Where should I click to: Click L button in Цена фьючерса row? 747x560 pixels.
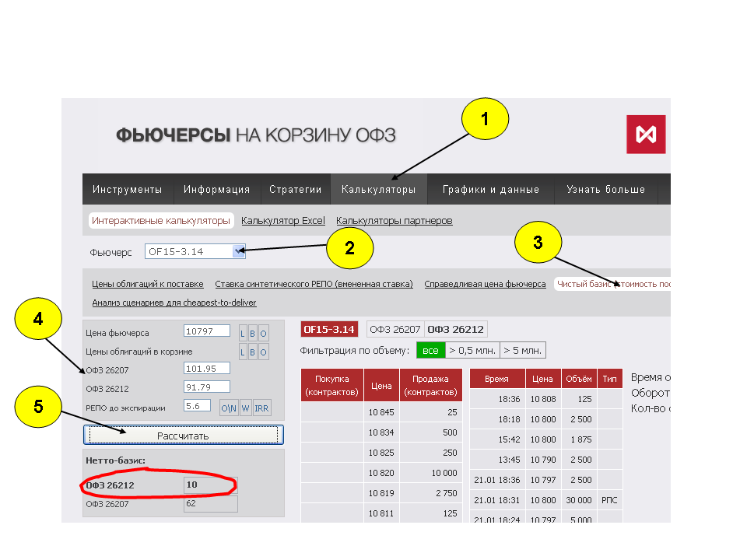(x=243, y=334)
